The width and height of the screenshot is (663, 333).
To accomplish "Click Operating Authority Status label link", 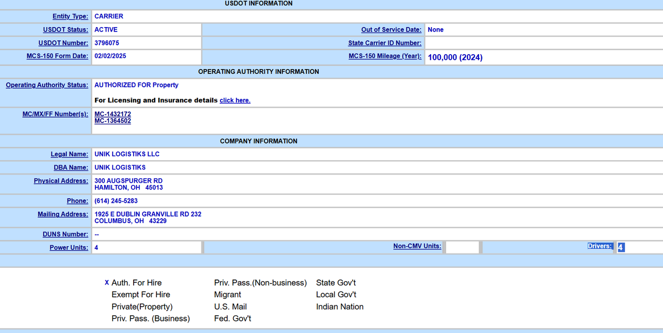I will coord(47,85).
